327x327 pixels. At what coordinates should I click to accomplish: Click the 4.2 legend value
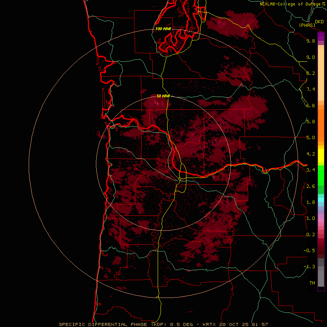[x=311, y=154]
